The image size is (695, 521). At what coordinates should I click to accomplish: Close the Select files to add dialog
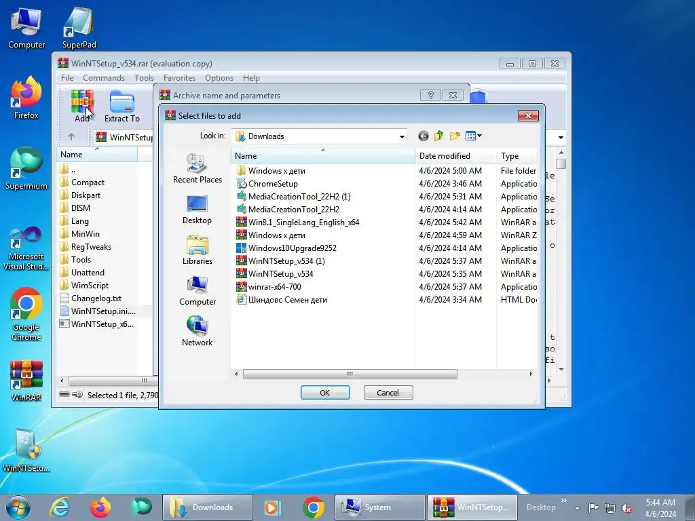point(528,115)
